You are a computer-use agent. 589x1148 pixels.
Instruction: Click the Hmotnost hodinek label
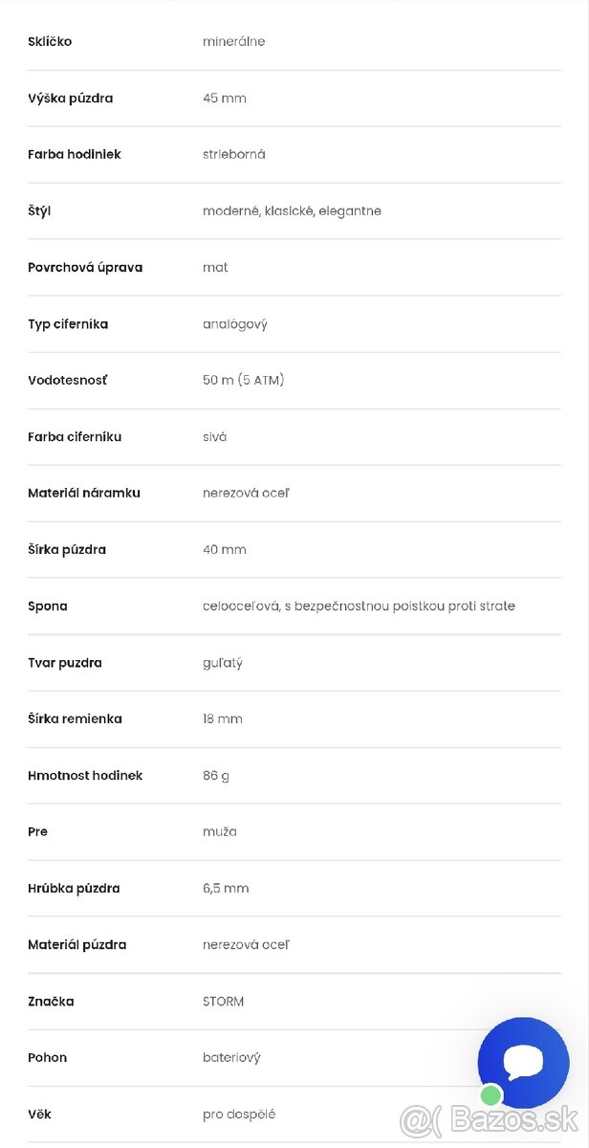coord(85,776)
